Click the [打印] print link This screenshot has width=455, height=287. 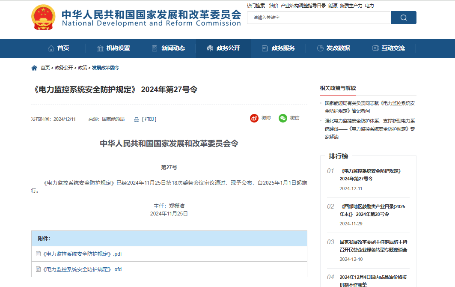[x=149, y=120]
